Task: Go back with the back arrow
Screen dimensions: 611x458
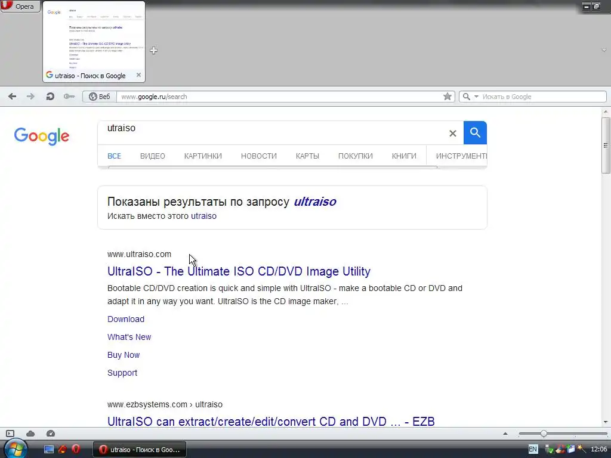Action: point(13,97)
